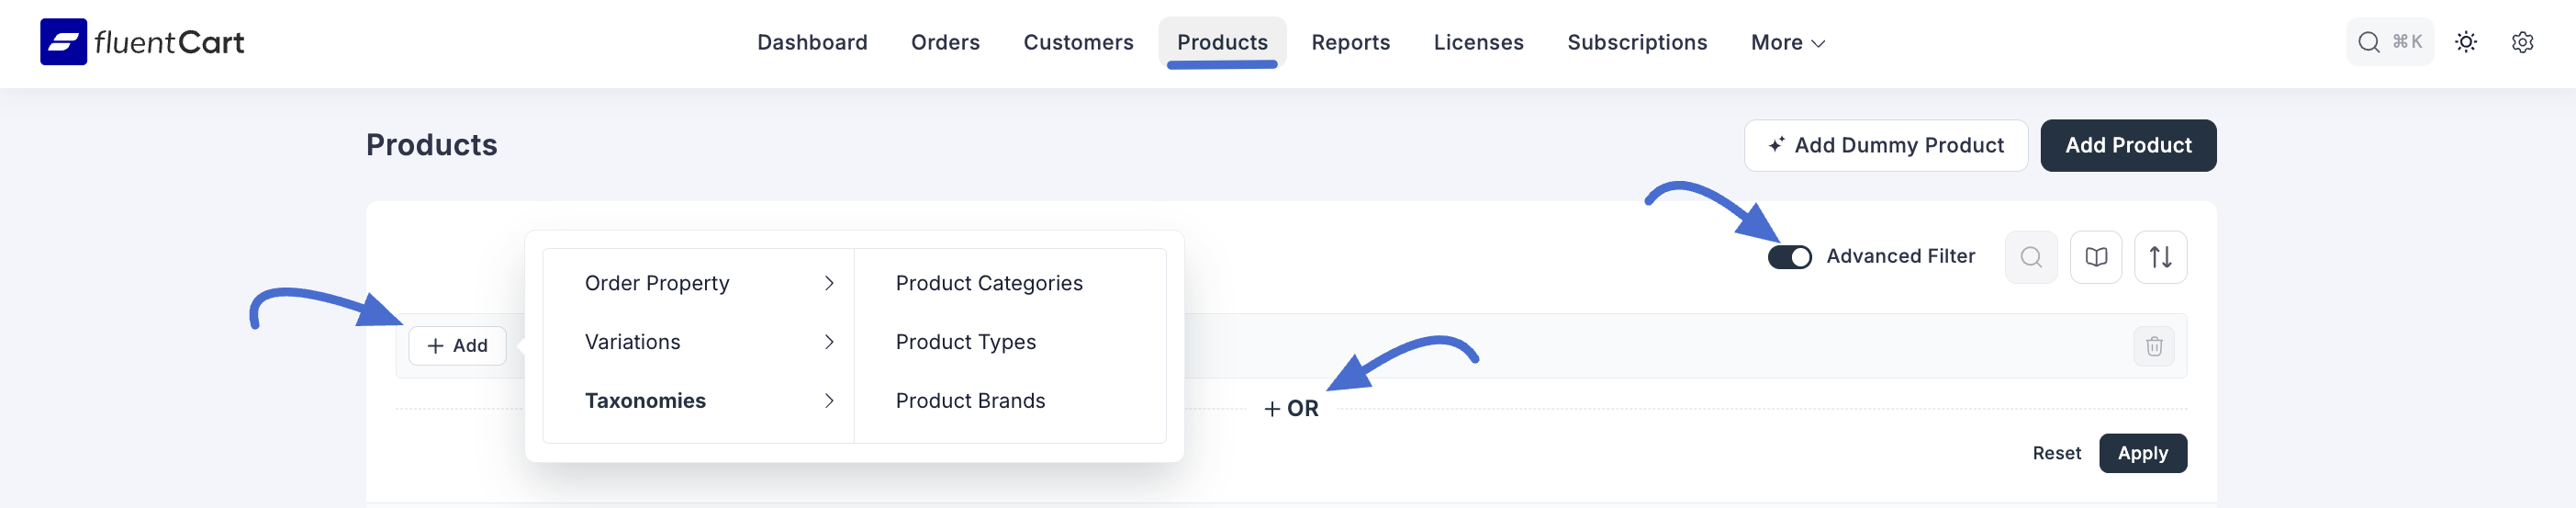Go to the Subscriptions tab
Image resolution: width=2576 pixels, height=508 pixels.
pyautogui.click(x=1636, y=43)
